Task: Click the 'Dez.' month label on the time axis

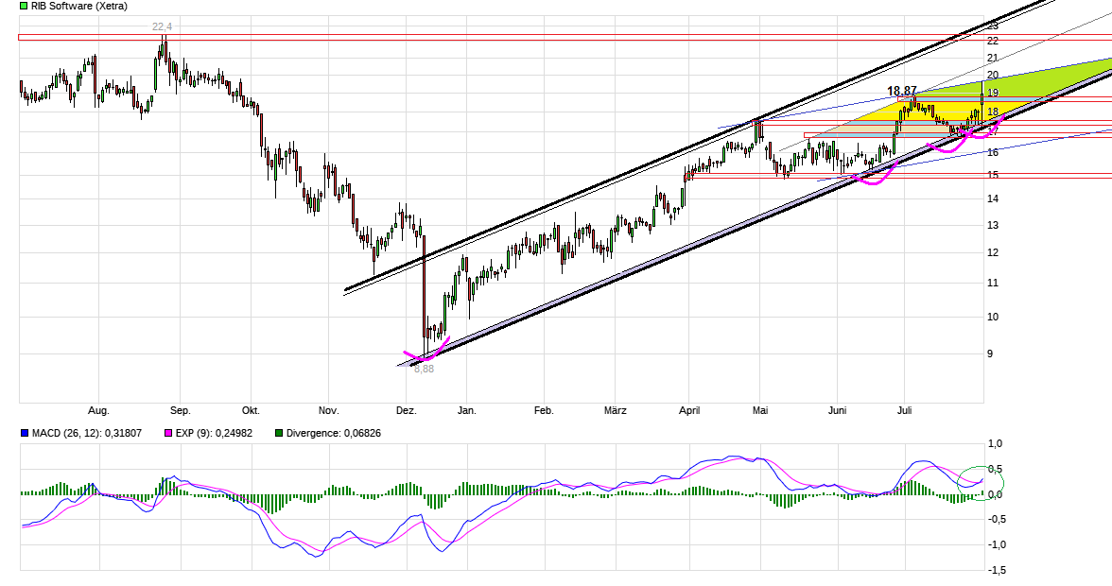Action: pos(406,410)
